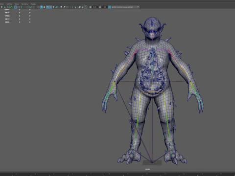The image size is (235, 176).
Task: Click the Field Chart icon
Action: tap(28, 7)
